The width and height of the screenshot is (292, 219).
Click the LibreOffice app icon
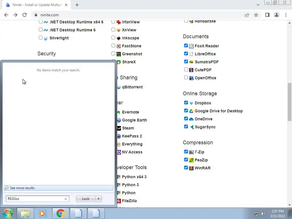click(x=191, y=54)
